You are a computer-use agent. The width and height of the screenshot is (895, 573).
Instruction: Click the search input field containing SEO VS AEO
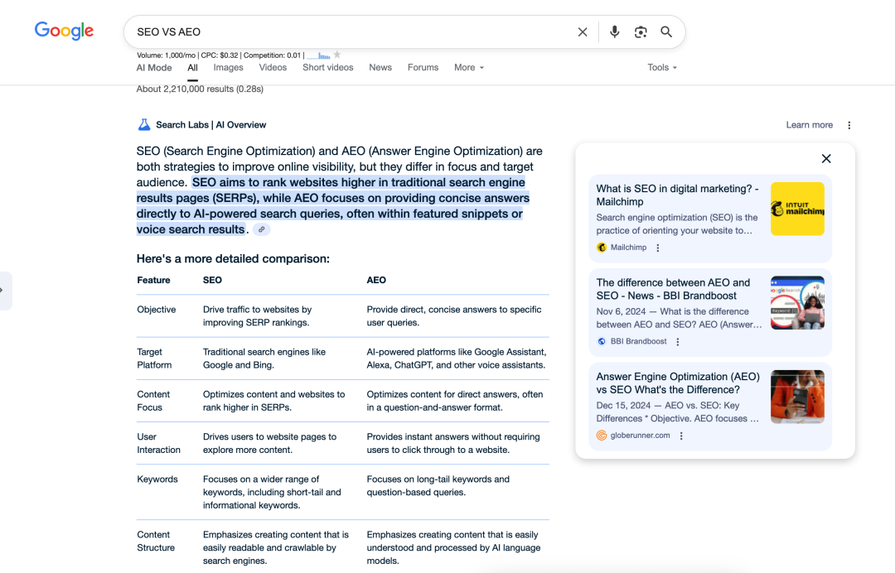click(x=348, y=32)
